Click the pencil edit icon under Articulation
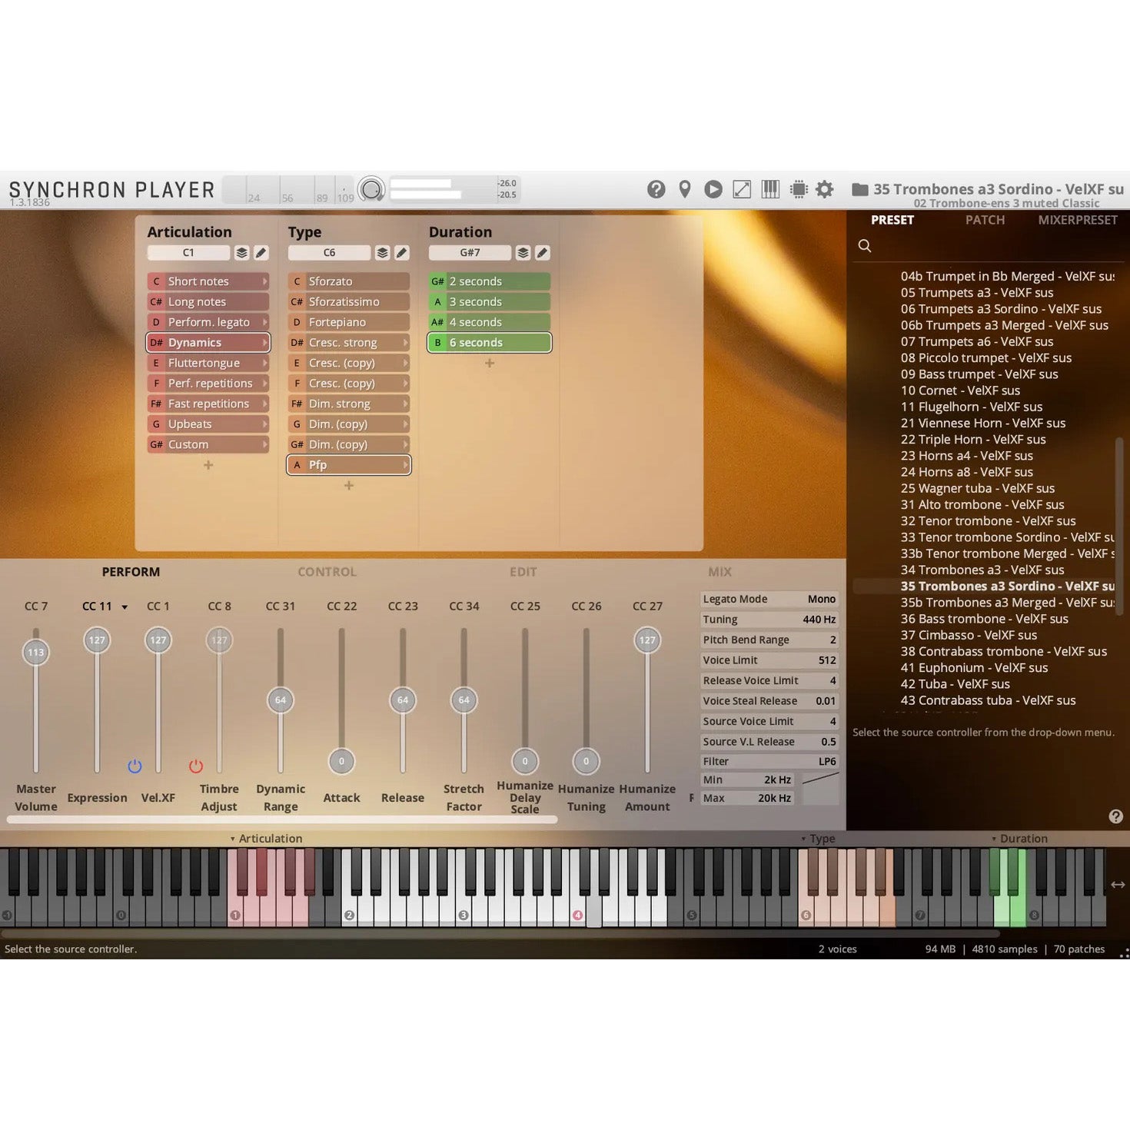This screenshot has width=1130, height=1130. (x=261, y=253)
